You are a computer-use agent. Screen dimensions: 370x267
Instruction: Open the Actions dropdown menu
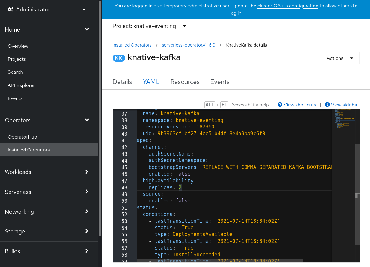point(341,58)
